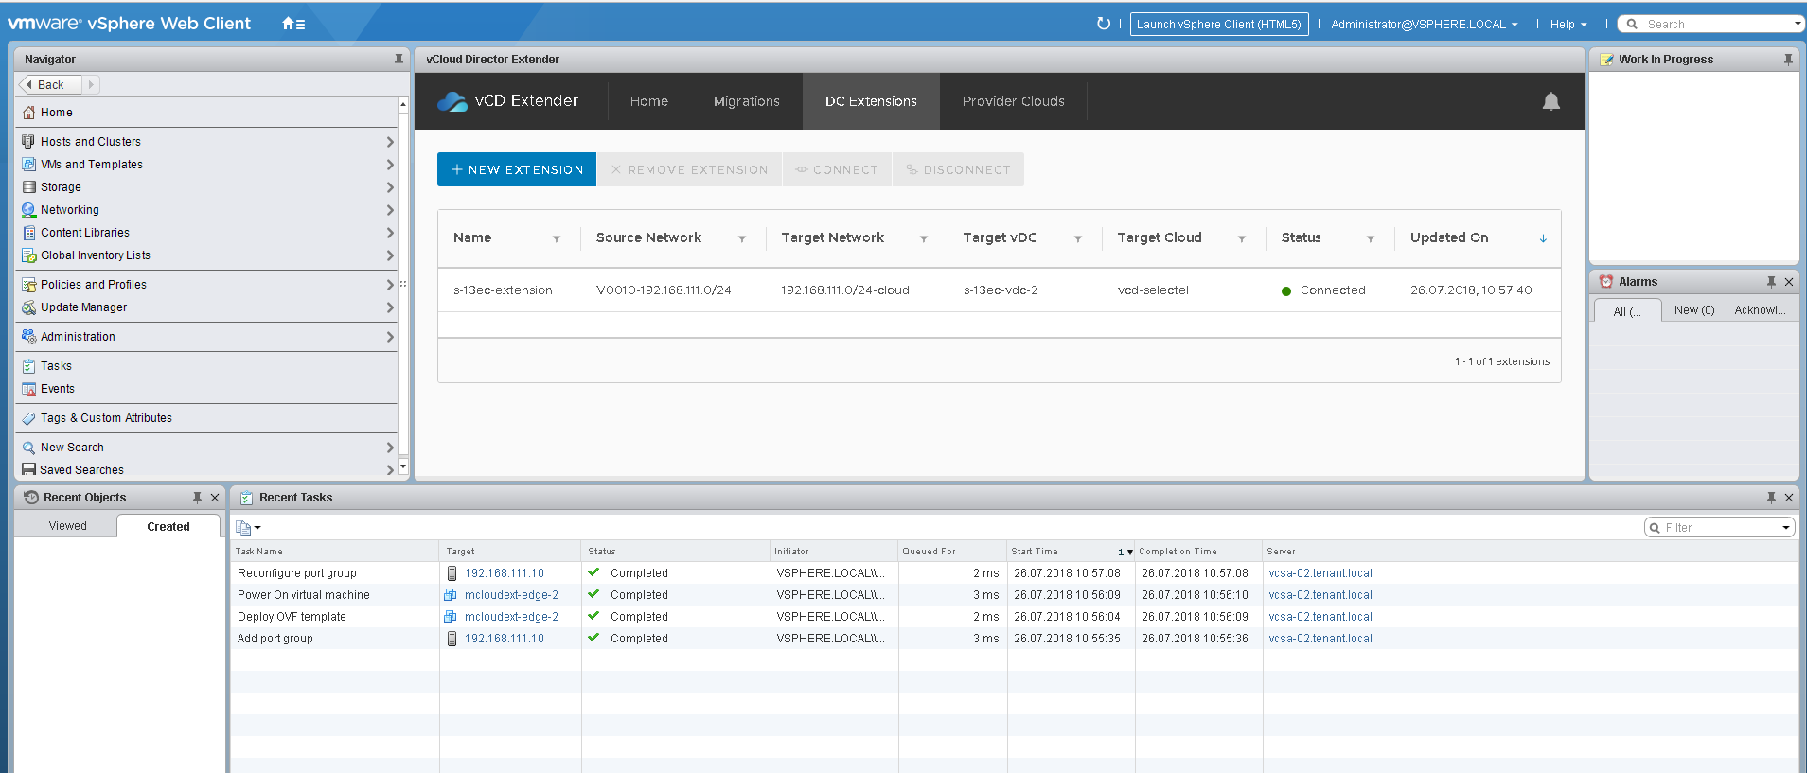Viewport: 1807px width, 773px height.
Task: Filter the Source Network column
Action: [x=742, y=238]
